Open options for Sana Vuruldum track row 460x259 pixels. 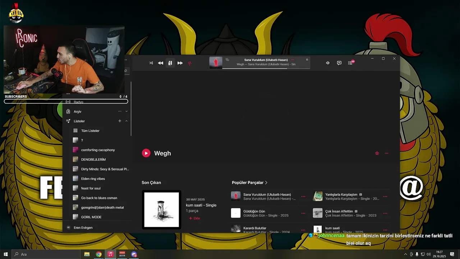pyautogui.click(x=303, y=196)
